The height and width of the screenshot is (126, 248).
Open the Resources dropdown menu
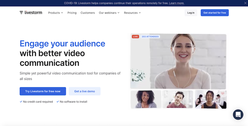coord(132,13)
